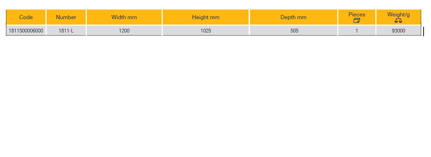
Task: Click the divider between Width and Height headers
Action: click(x=162, y=17)
